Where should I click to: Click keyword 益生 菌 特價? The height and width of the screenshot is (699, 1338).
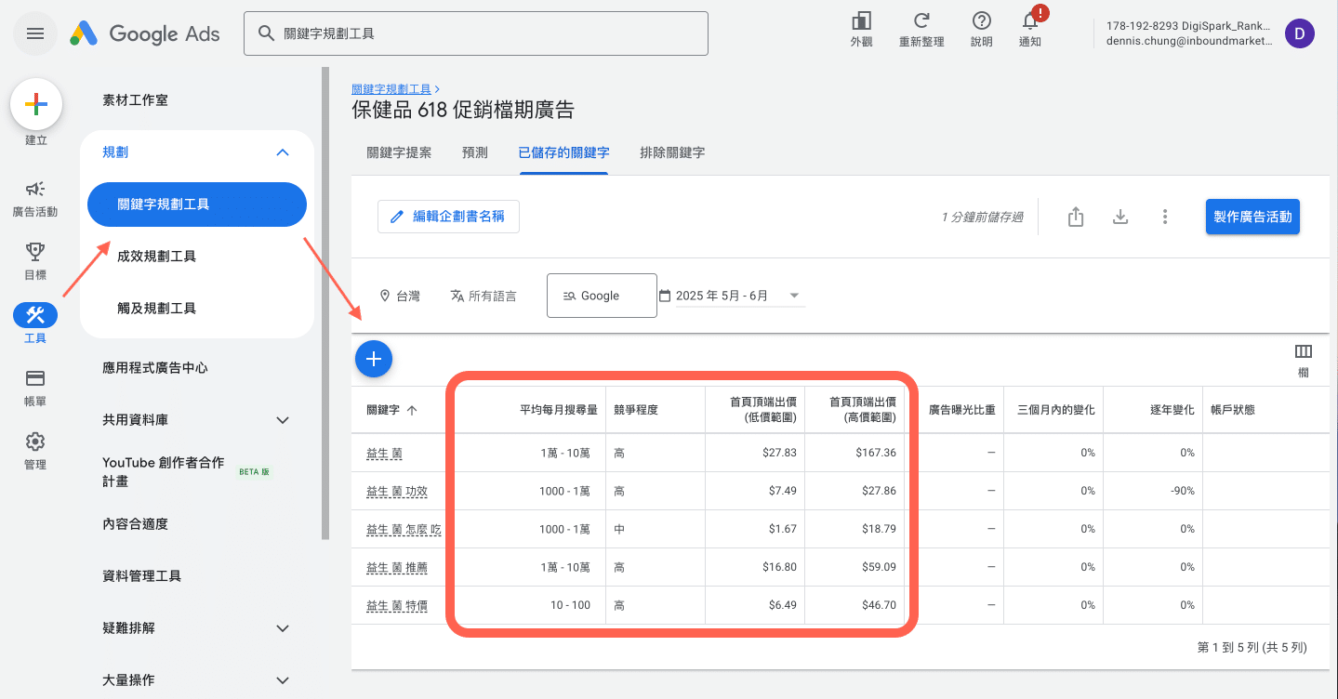(397, 605)
